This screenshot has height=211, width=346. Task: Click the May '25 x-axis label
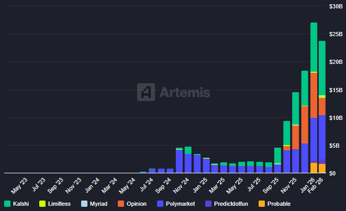pyautogui.click(x=235, y=186)
